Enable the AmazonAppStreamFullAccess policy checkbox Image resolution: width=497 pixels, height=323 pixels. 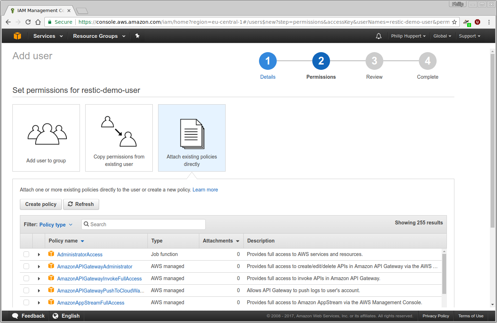pos(26,302)
